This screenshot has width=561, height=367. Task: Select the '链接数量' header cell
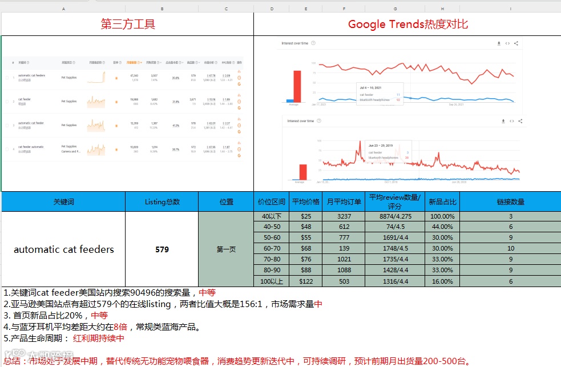click(x=511, y=201)
